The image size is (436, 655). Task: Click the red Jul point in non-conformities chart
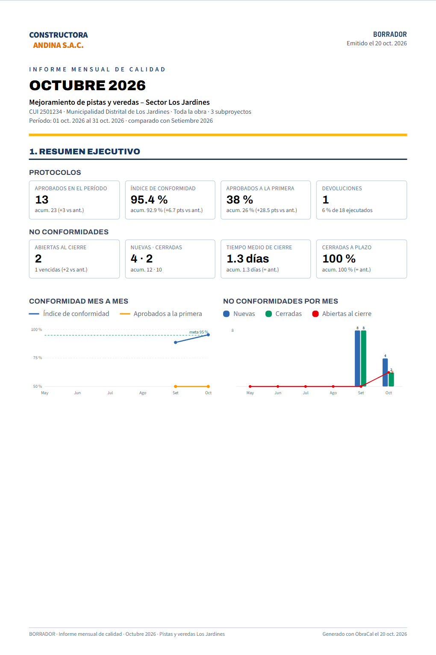click(x=306, y=387)
